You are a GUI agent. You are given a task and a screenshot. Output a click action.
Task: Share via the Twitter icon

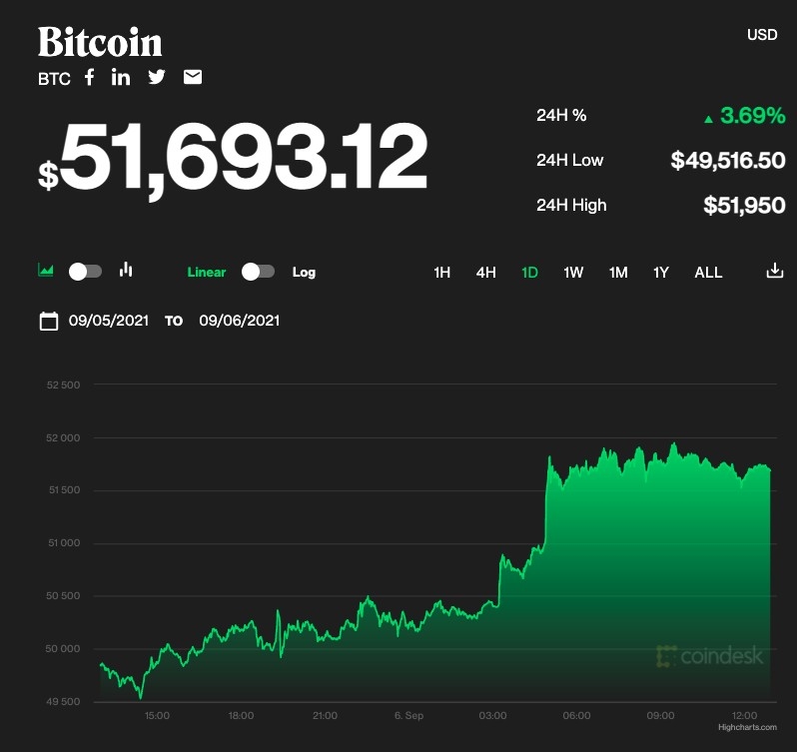pos(157,77)
